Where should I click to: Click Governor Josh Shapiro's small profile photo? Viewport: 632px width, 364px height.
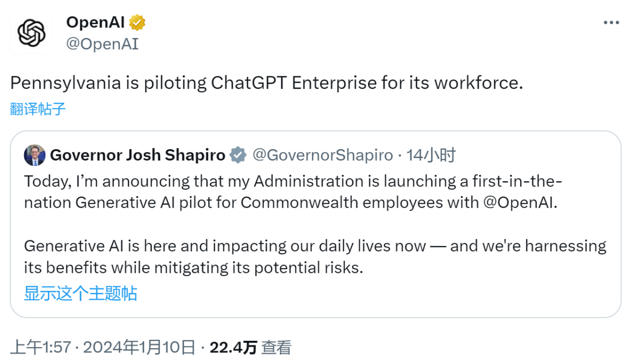(x=34, y=155)
